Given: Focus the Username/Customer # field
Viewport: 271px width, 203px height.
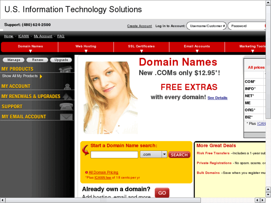Looking at the screenshot, I should (x=207, y=26).
